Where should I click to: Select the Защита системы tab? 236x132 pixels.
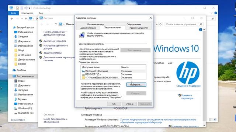pos(112,27)
